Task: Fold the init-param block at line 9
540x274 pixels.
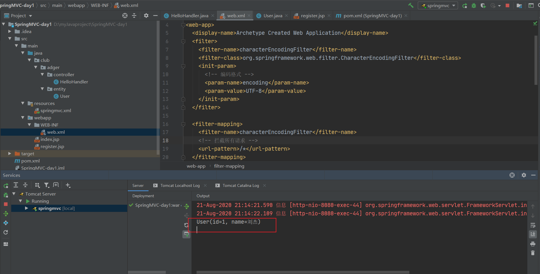Action: [183, 66]
